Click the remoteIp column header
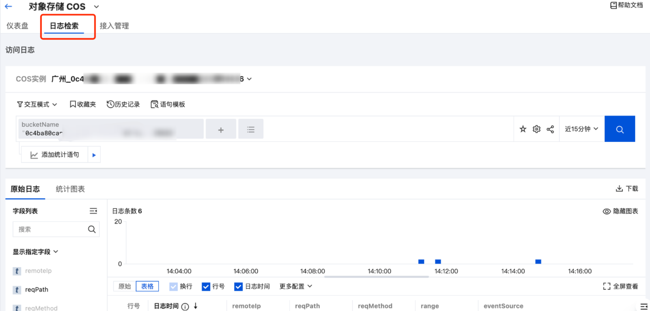 pyautogui.click(x=246, y=306)
